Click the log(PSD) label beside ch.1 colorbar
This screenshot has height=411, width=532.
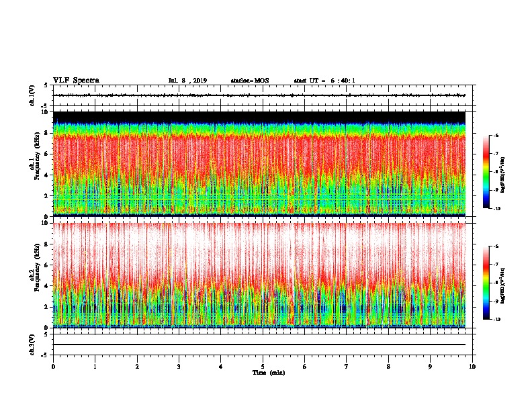[503, 175]
